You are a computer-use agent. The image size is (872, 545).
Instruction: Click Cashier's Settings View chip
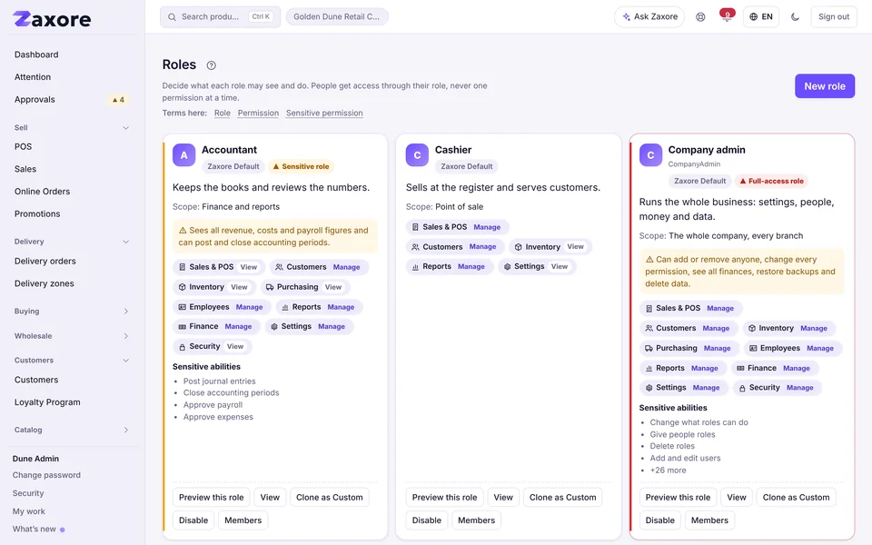537,267
